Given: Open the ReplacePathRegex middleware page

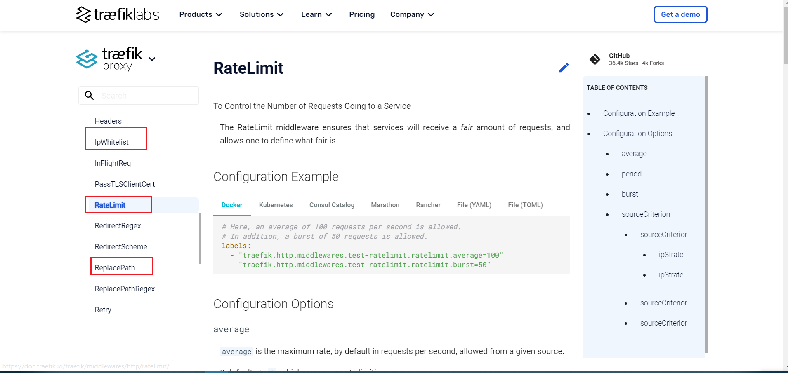Looking at the screenshot, I should pyautogui.click(x=125, y=289).
